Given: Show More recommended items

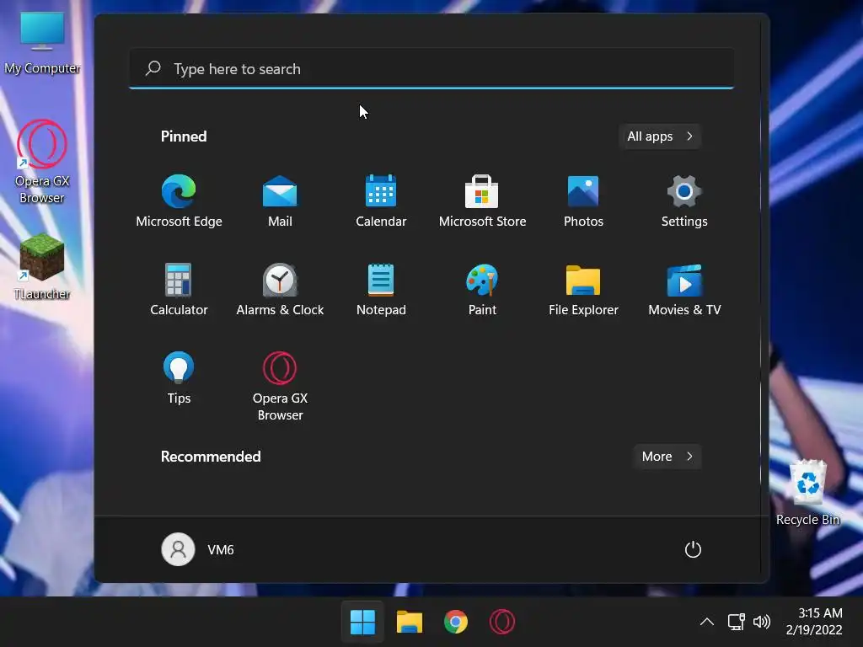Looking at the screenshot, I should coord(667,456).
